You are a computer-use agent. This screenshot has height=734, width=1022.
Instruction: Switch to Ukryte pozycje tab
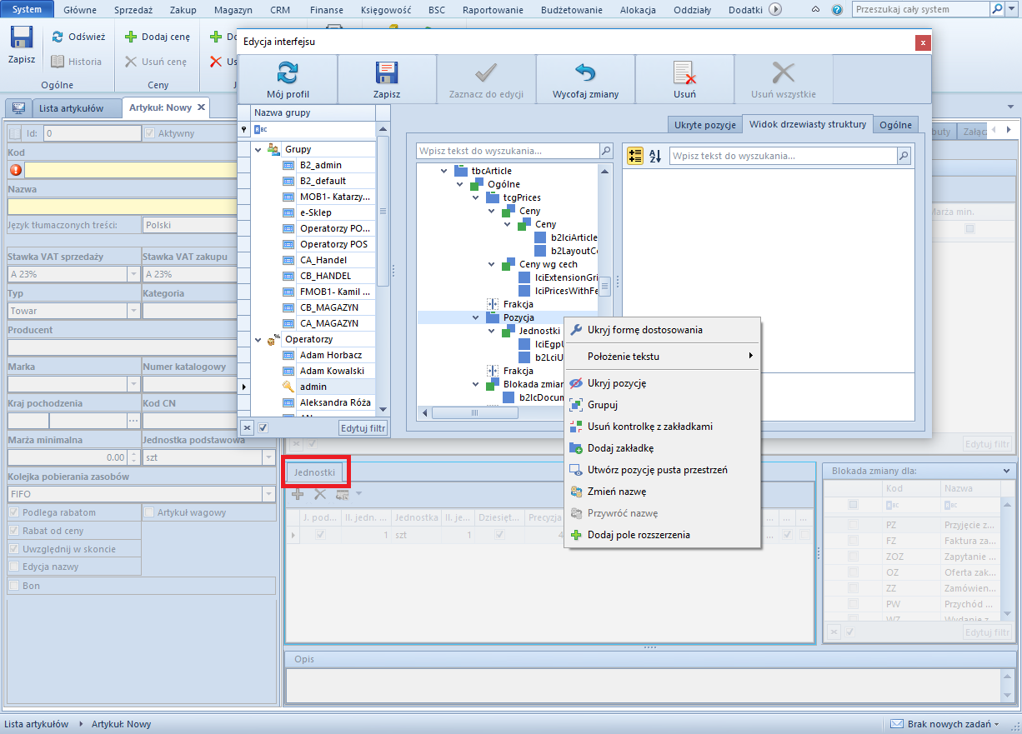pos(704,125)
